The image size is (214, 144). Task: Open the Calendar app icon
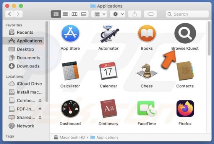(x=109, y=71)
